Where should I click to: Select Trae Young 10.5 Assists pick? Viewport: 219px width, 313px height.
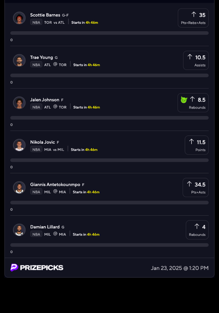[196, 60]
